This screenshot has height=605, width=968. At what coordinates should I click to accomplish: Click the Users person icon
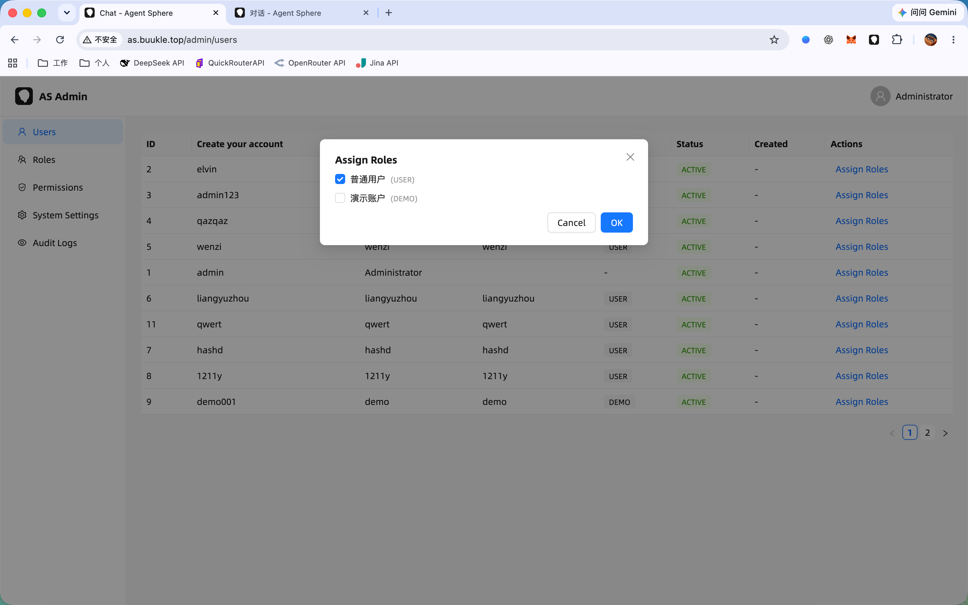click(22, 132)
